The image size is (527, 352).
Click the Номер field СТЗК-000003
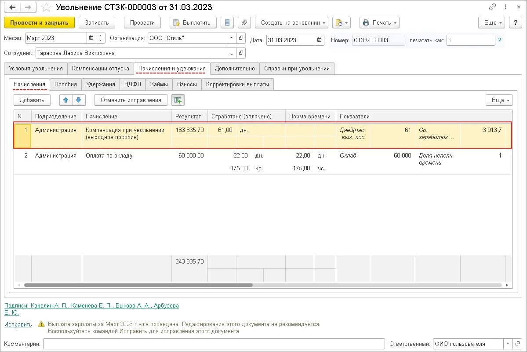[x=378, y=40]
